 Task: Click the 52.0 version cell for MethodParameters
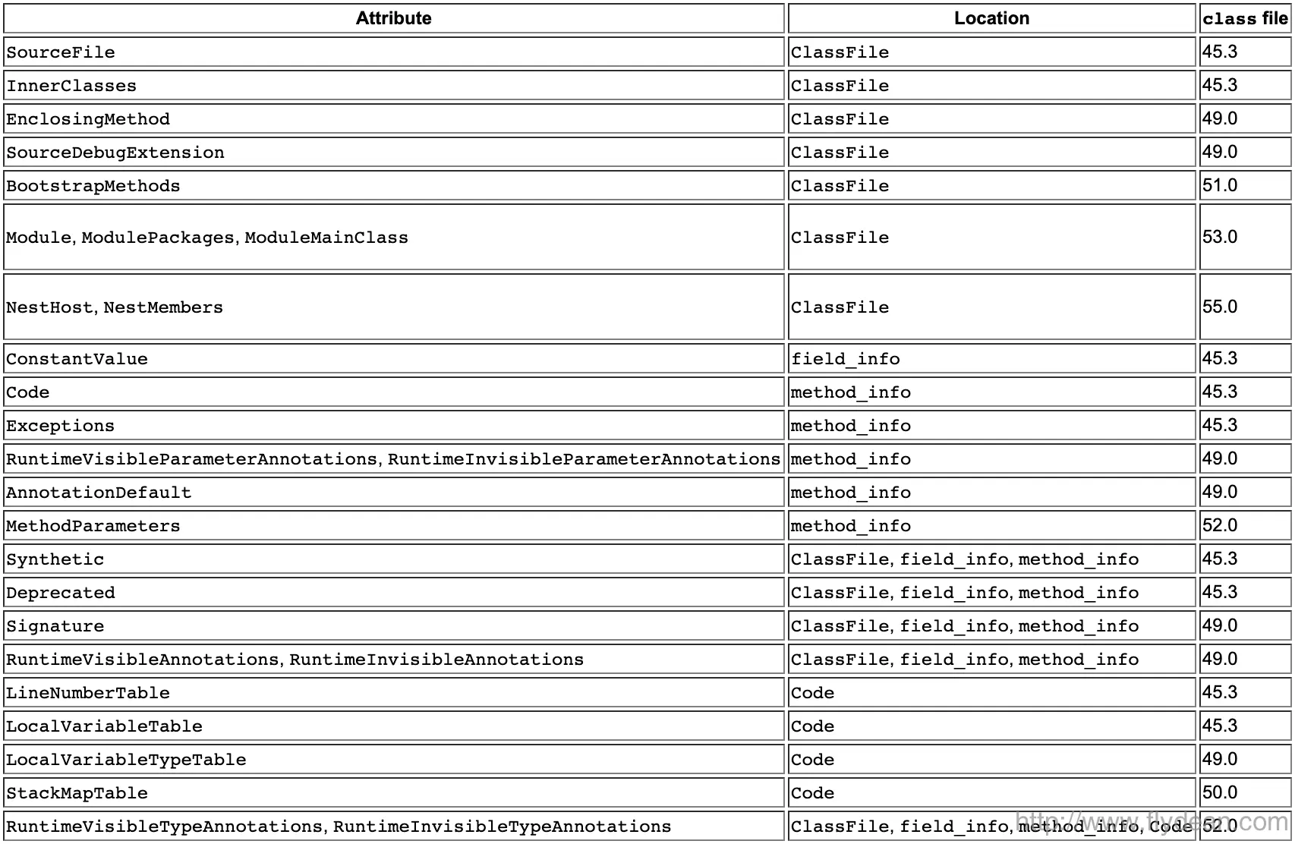[x=1245, y=525]
